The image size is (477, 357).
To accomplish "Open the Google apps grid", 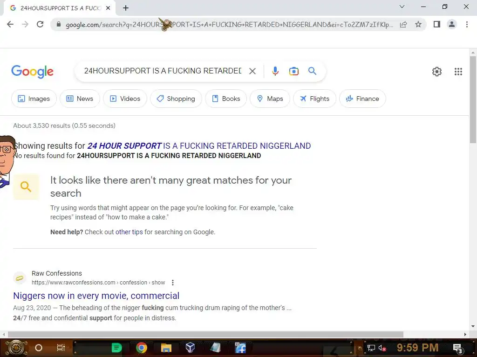I will point(458,72).
